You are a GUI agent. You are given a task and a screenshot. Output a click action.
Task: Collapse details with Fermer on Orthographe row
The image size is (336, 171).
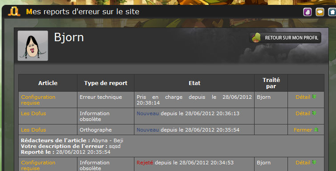(306, 130)
